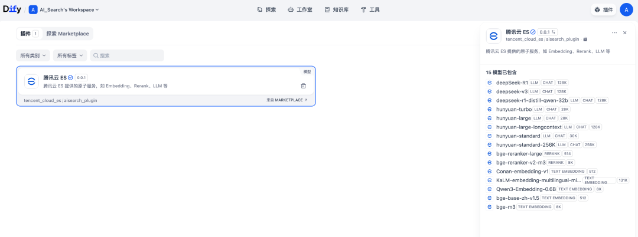This screenshot has height=237, width=638.
Task: Select the hunyuan-turbo model name
Action: click(x=514, y=109)
